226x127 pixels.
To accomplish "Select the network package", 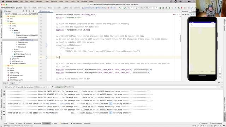I will pos(22,47).
